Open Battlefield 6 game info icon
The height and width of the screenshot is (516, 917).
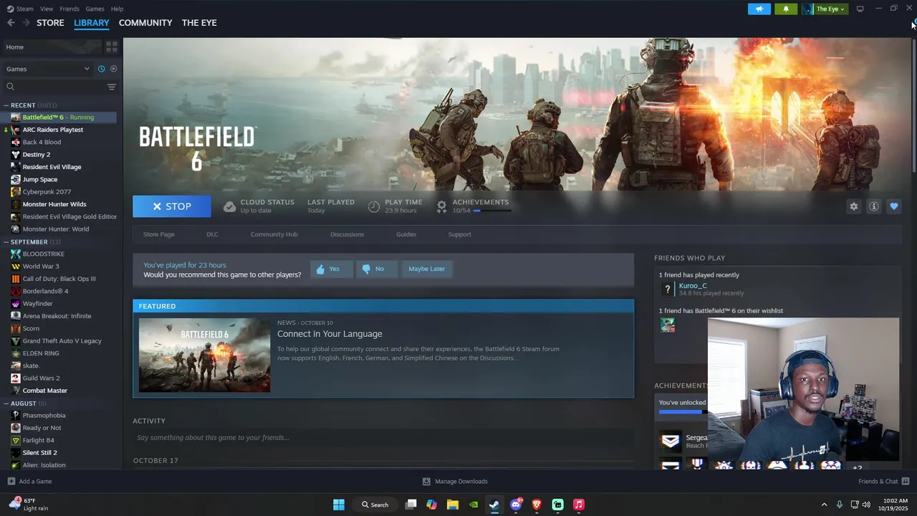coord(873,206)
